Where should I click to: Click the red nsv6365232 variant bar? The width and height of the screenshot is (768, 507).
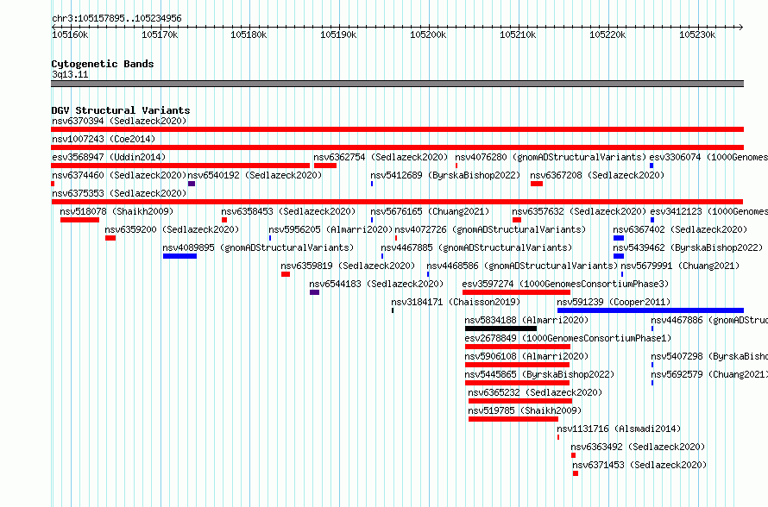520,401
